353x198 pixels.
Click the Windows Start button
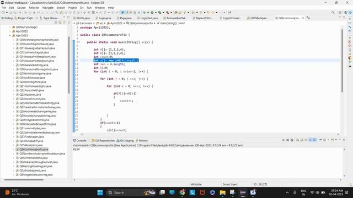pyautogui.click(x=100, y=193)
